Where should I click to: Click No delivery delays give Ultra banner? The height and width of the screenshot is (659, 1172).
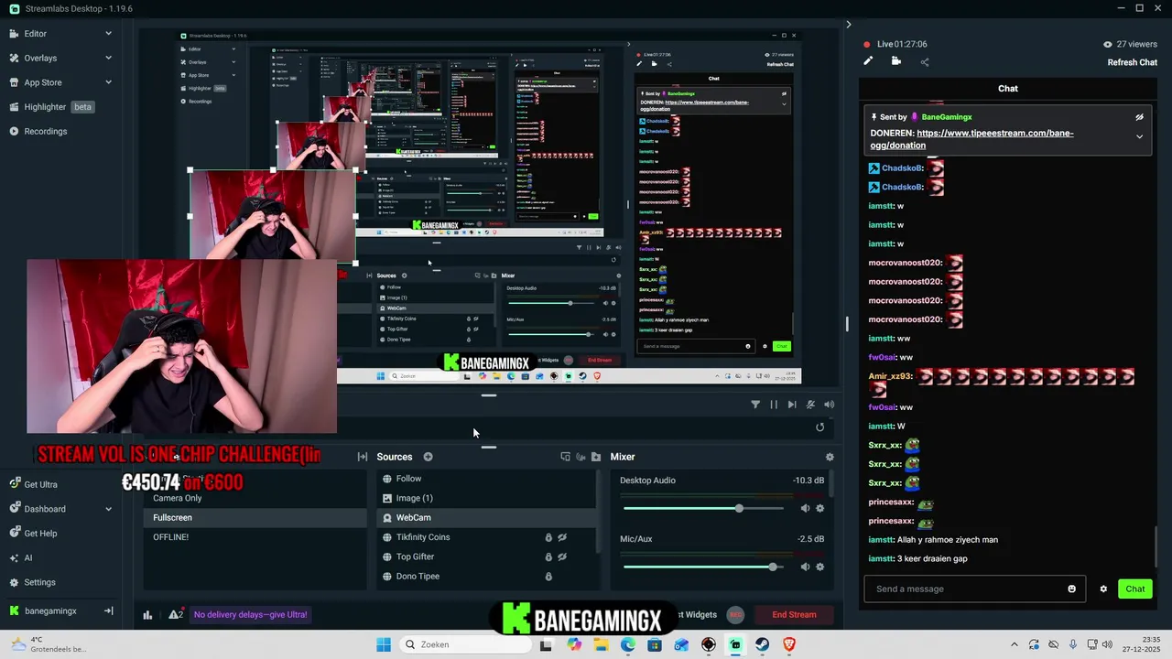coord(250,615)
